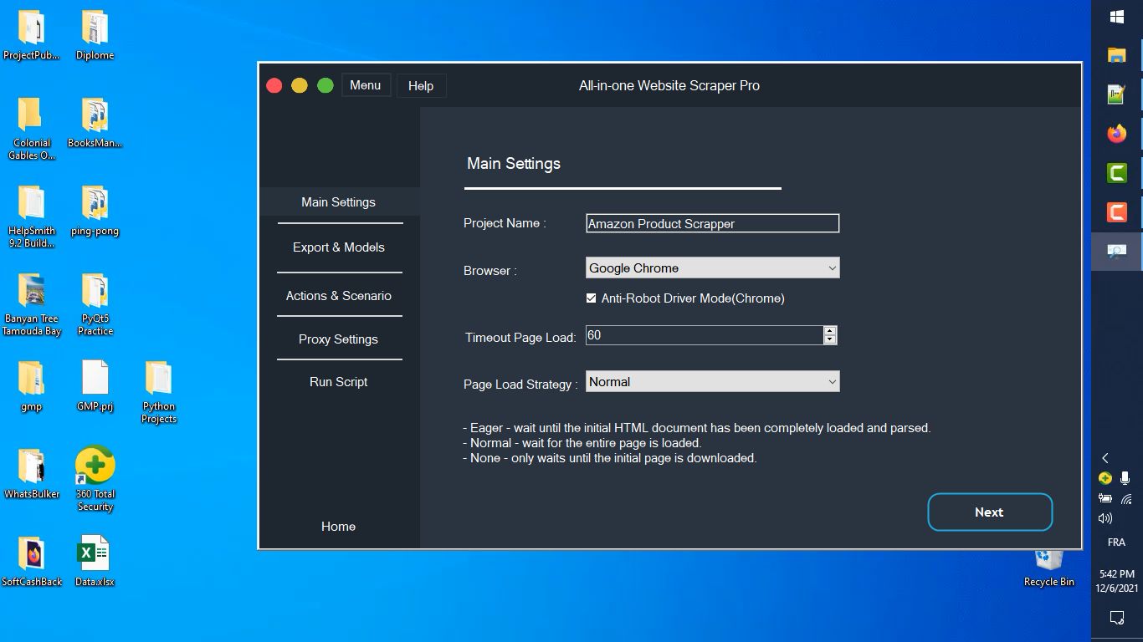Select the active scraper app taskbar icon
This screenshot has height=642, width=1143.
[x=1116, y=252]
